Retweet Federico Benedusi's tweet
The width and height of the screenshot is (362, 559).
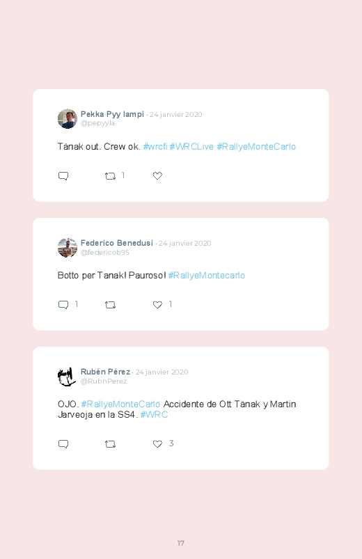tap(110, 305)
